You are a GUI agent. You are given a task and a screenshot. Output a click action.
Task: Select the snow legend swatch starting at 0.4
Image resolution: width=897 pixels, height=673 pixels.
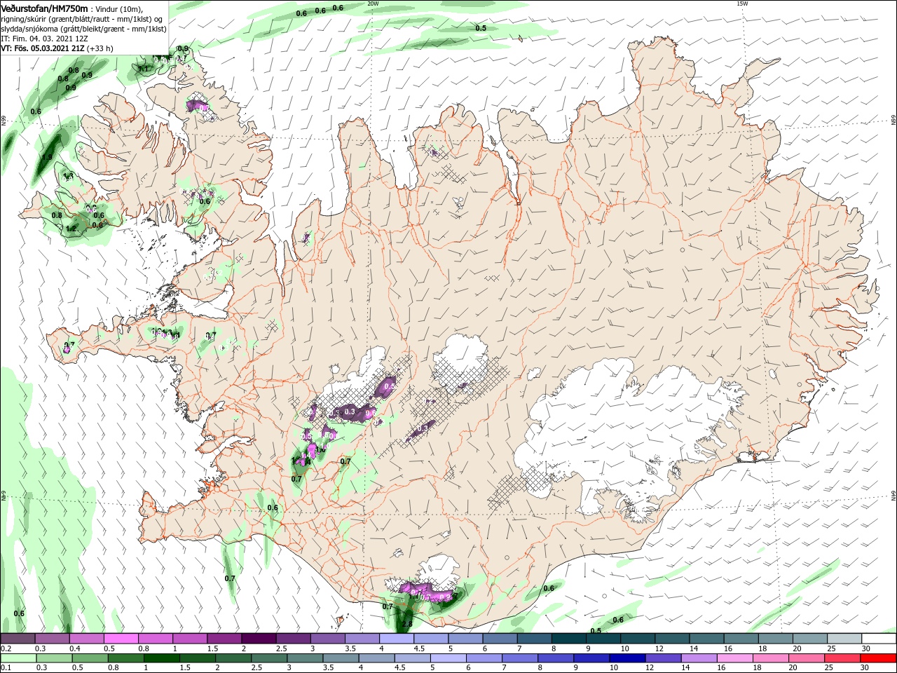coord(86,639)
